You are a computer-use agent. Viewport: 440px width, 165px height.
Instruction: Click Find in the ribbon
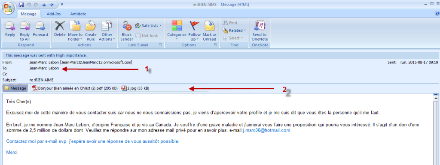[x=230, y=23]
